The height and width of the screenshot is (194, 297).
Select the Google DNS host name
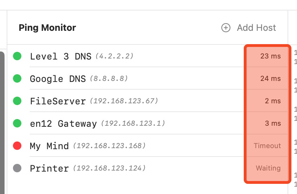58,79
